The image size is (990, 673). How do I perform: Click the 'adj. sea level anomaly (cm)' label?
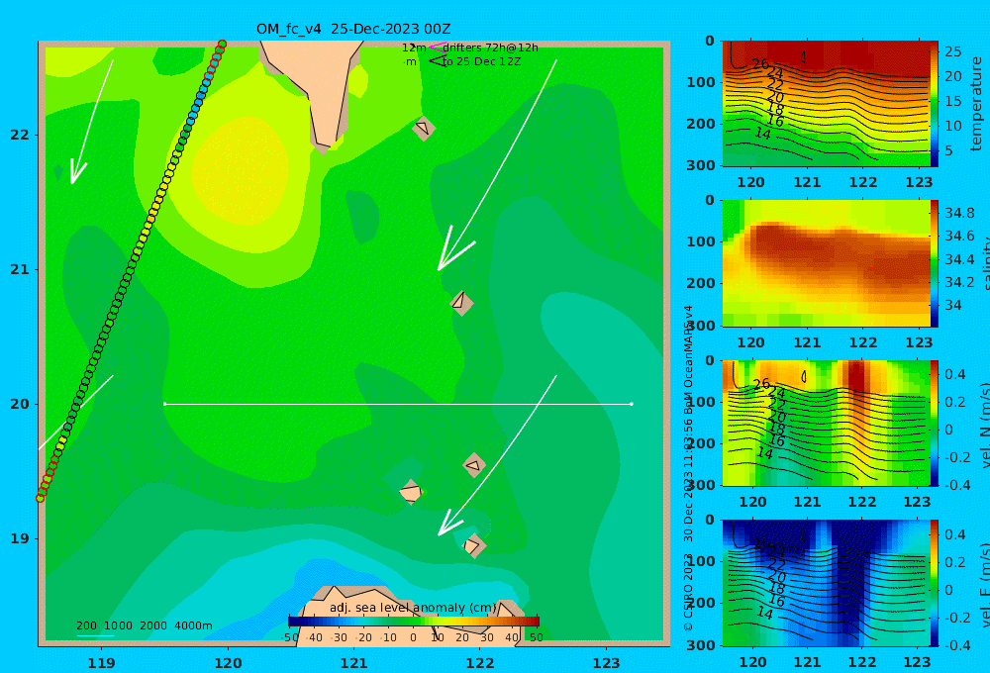click(413, 608)
